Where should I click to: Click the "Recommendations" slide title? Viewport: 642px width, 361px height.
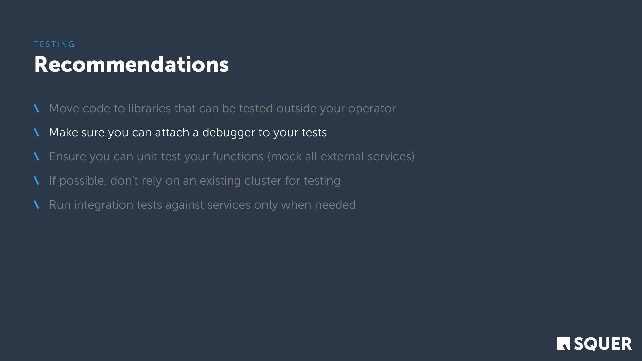click(131, 64)
